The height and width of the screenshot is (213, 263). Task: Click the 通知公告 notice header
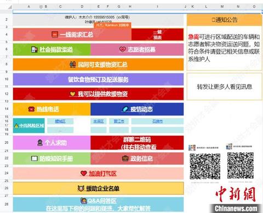click(225, 20)
